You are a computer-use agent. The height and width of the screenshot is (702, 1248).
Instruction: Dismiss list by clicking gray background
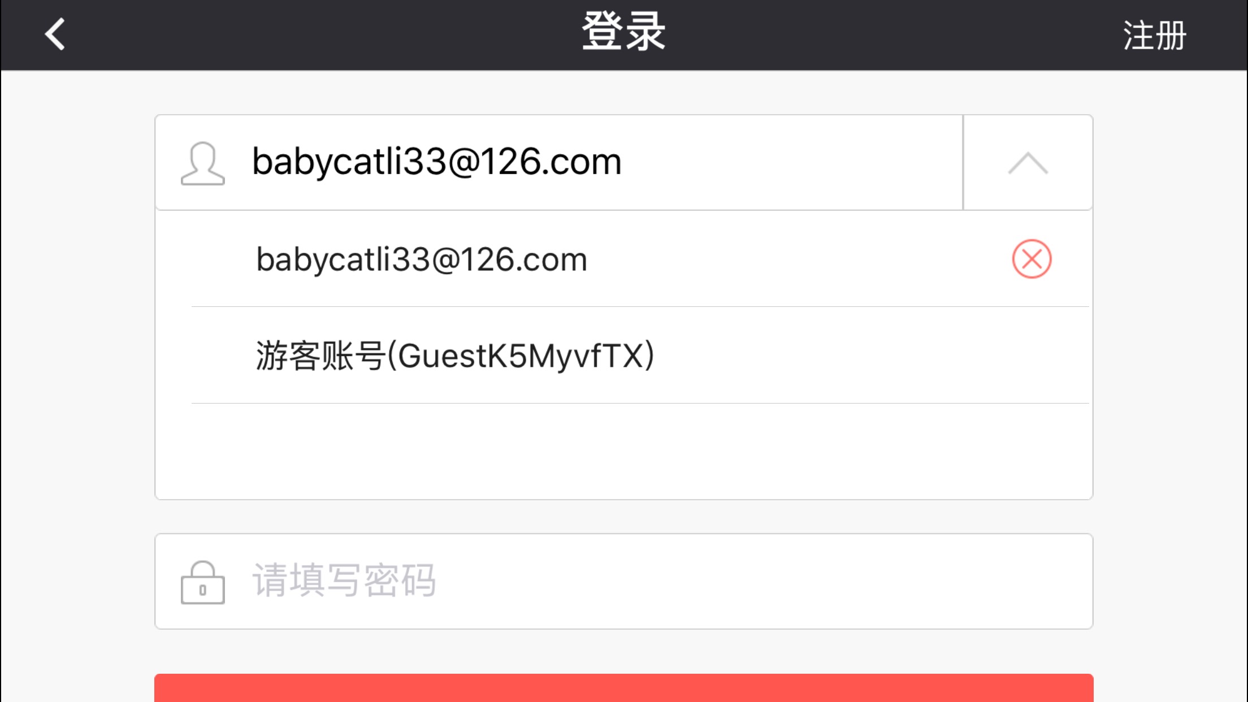1170,339
